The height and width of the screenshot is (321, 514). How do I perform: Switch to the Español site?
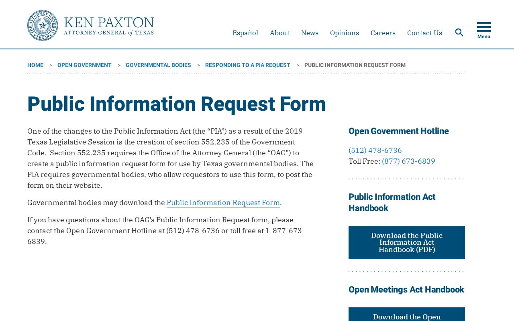[245, 33]
